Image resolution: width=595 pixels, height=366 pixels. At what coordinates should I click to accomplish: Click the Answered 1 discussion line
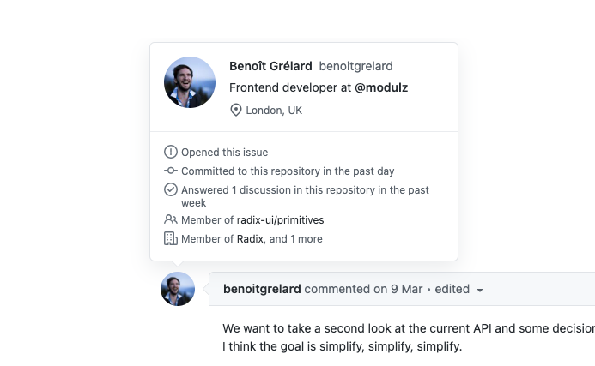[305, 196]
